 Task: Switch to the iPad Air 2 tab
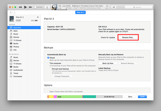click(80, 12)
